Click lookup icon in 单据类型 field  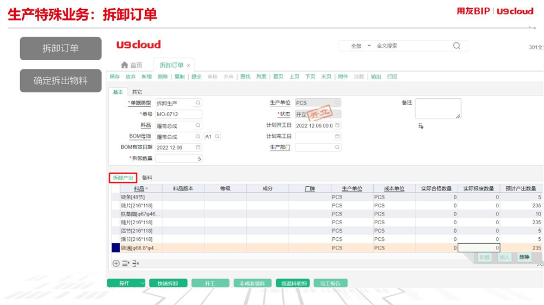(x=198, y=103)
